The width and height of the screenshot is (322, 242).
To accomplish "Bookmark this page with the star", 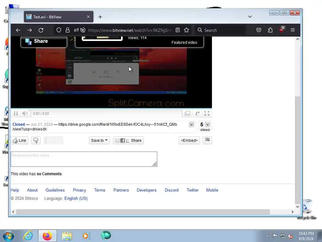I will [186, 30].
